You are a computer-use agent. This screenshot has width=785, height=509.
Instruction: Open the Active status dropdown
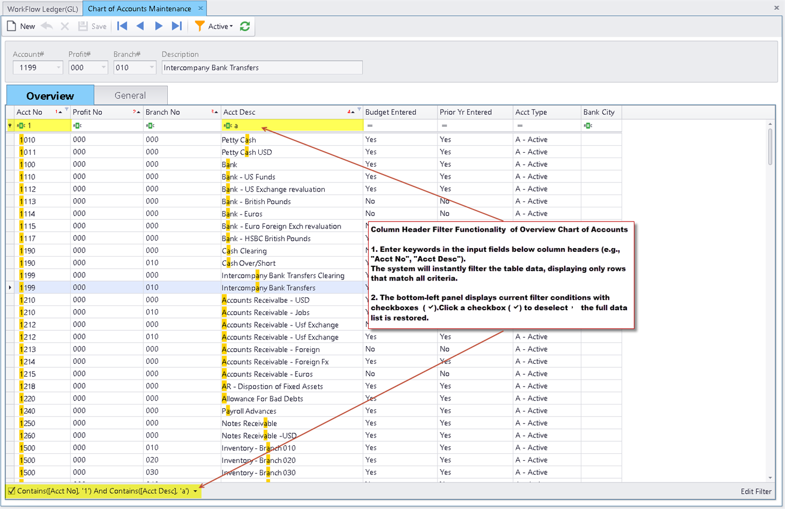click(x=221, y=26)
